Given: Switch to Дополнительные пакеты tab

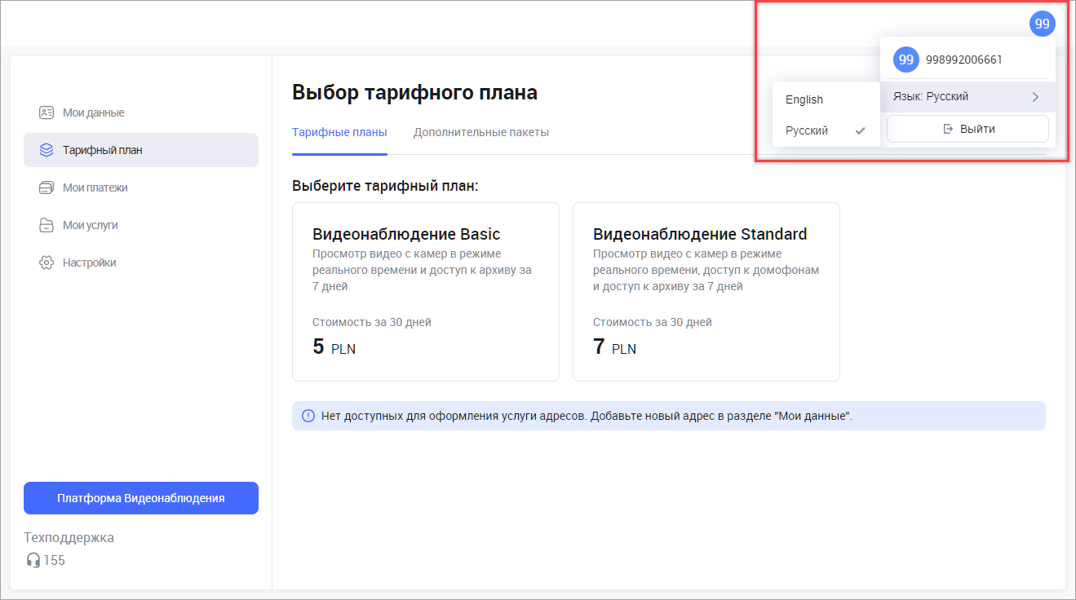Looking at the screenshot, I should [x=480, y=132].
